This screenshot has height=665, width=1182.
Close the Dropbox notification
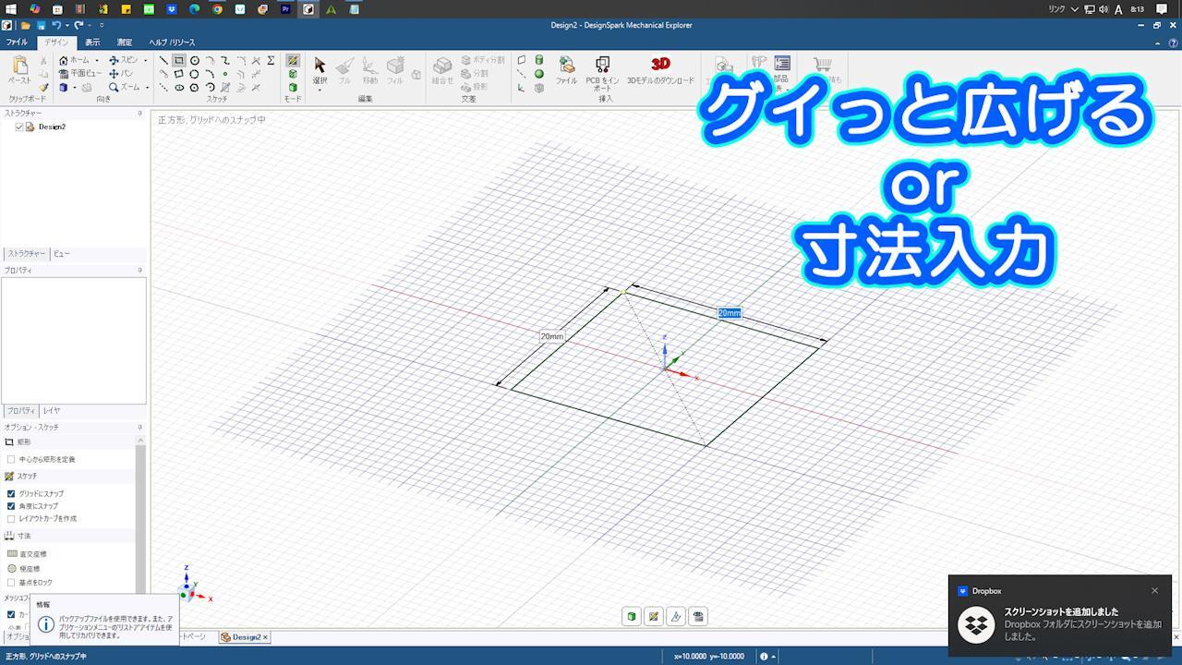[1154, 591]
